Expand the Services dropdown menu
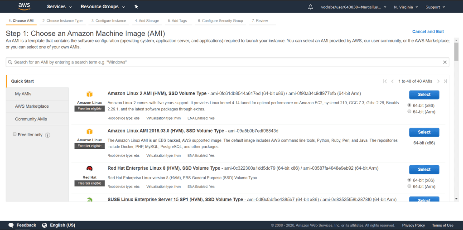463x230 pixels. click(x=59, y=7)
